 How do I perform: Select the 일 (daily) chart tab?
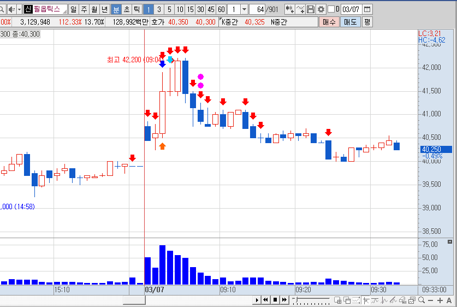pyautogui.click(x=74, y=9)
